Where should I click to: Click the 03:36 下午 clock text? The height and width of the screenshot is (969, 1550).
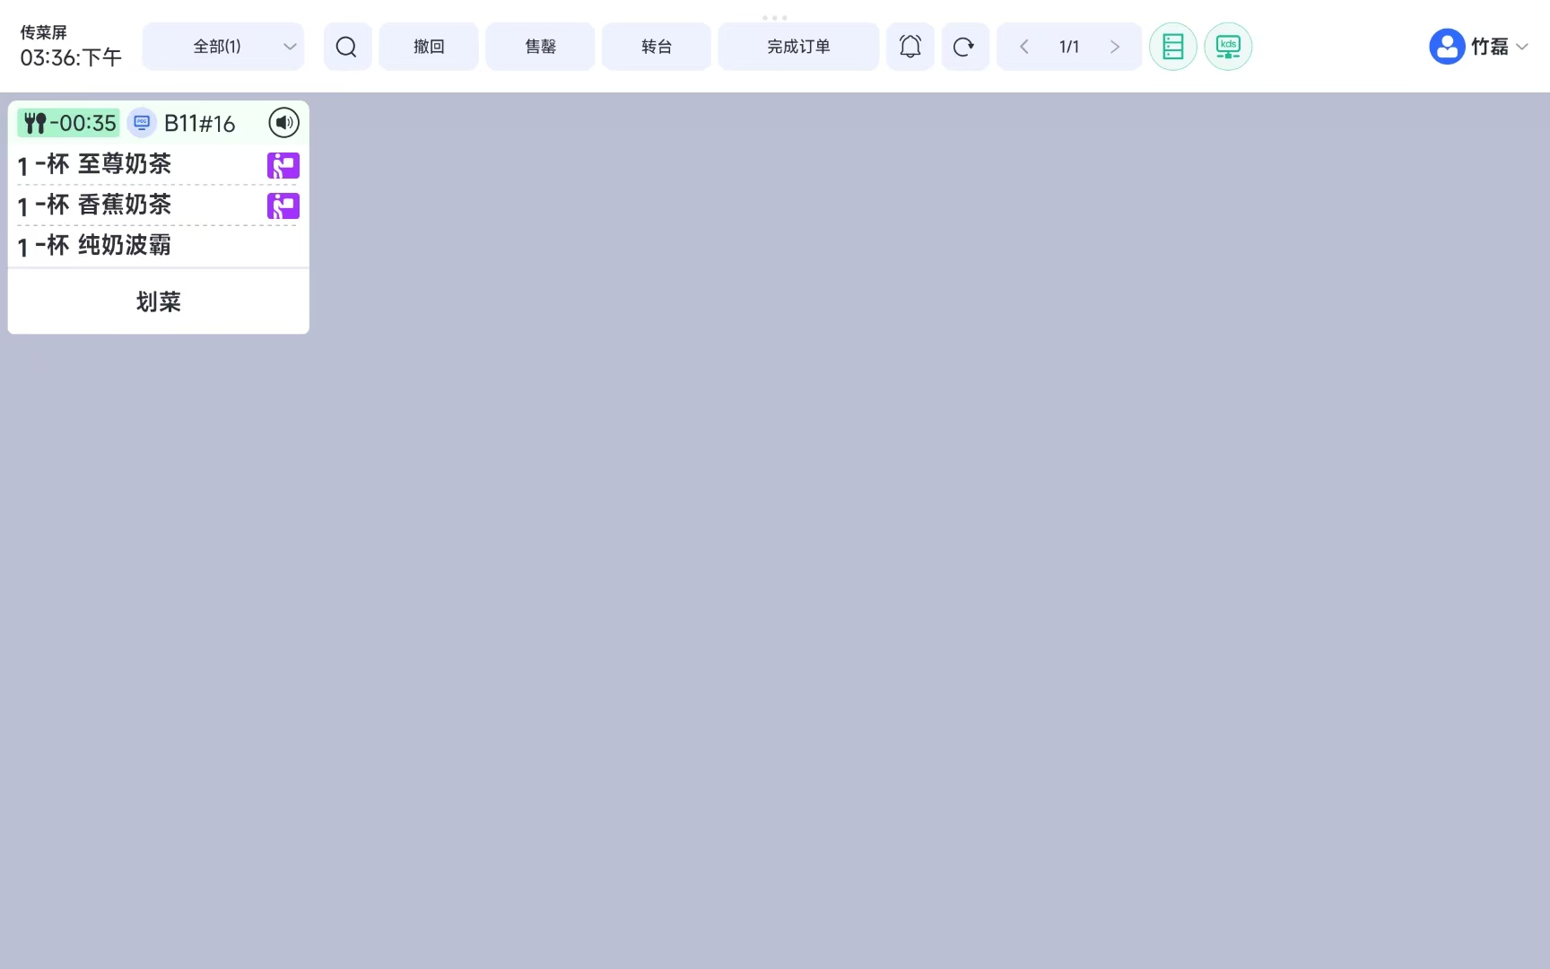(71, 57)
